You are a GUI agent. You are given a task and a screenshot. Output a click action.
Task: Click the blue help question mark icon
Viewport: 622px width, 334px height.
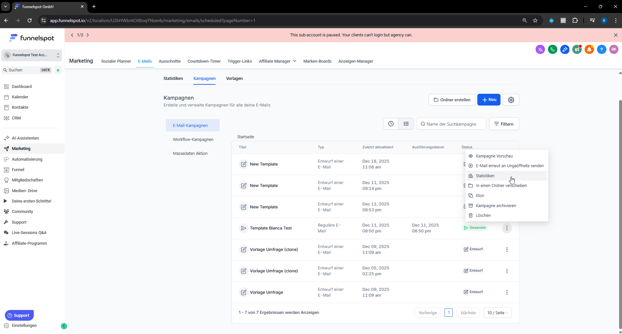click(x=602, y=49)
